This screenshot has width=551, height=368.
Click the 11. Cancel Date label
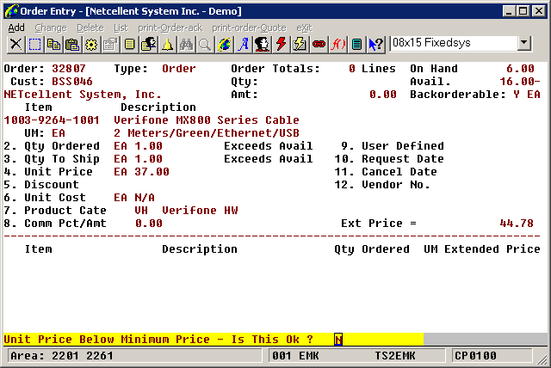(x=386, y=172)
